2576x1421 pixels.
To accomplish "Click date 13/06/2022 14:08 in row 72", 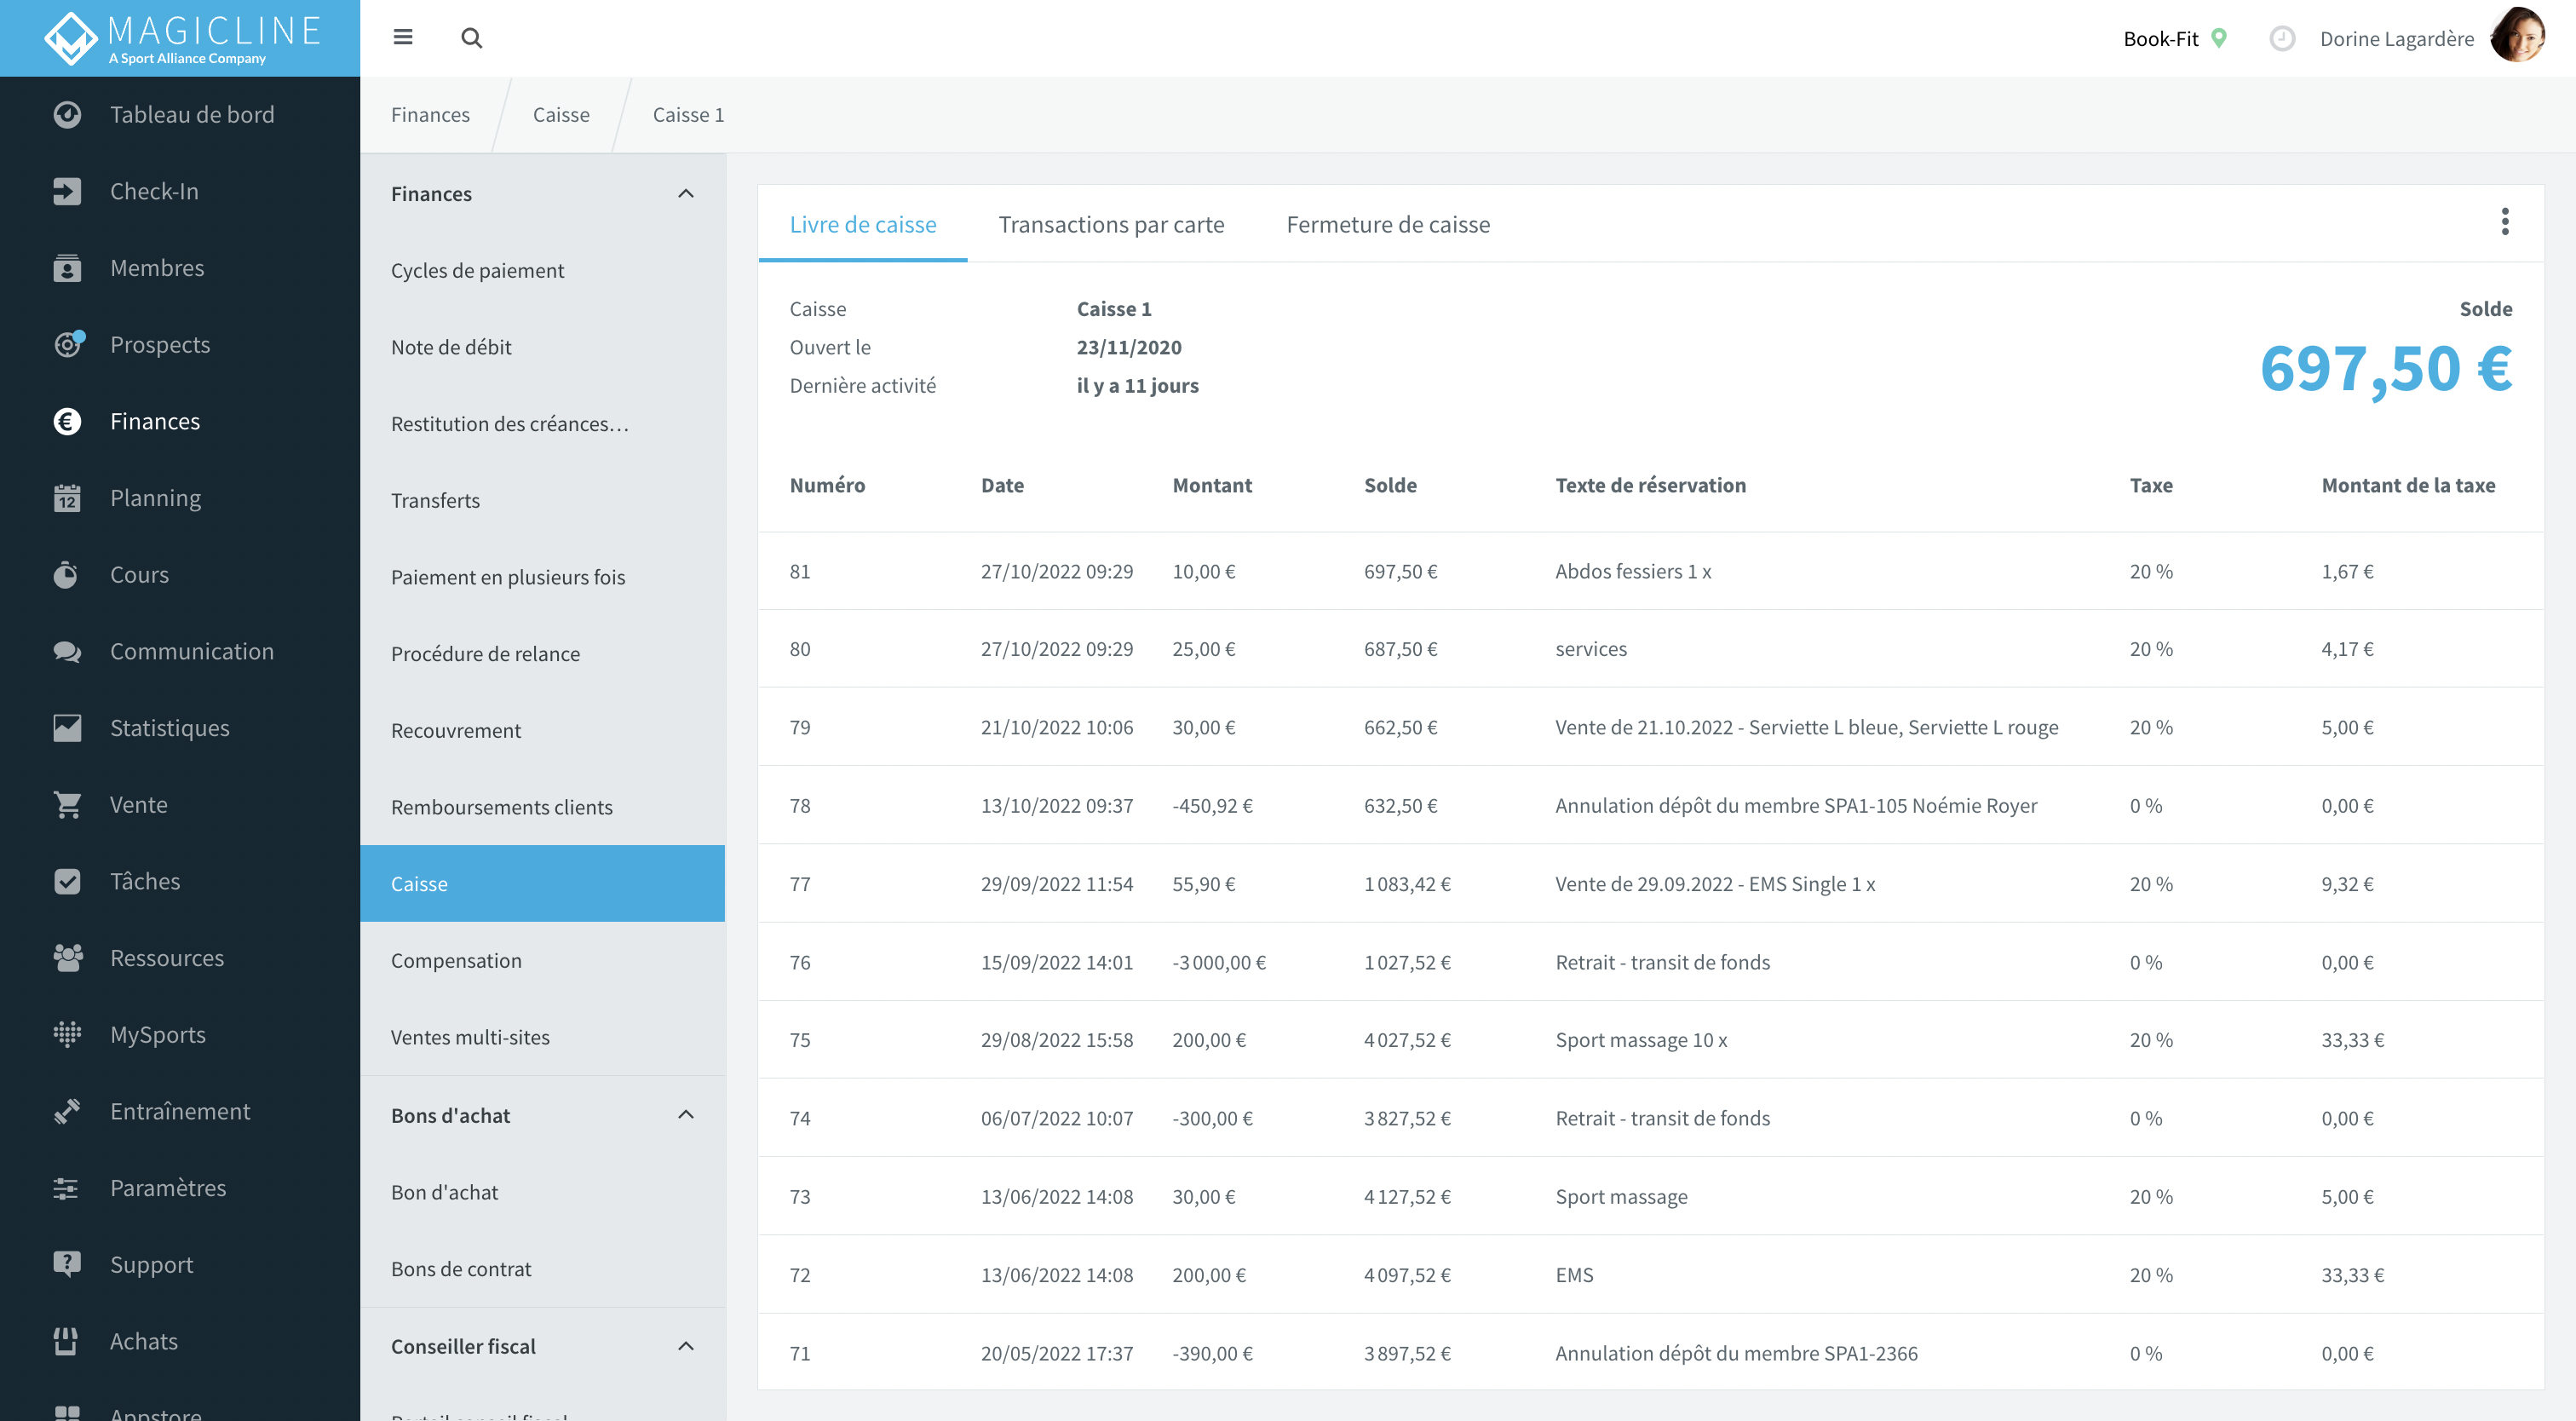I will [x=1057, y=1275].
